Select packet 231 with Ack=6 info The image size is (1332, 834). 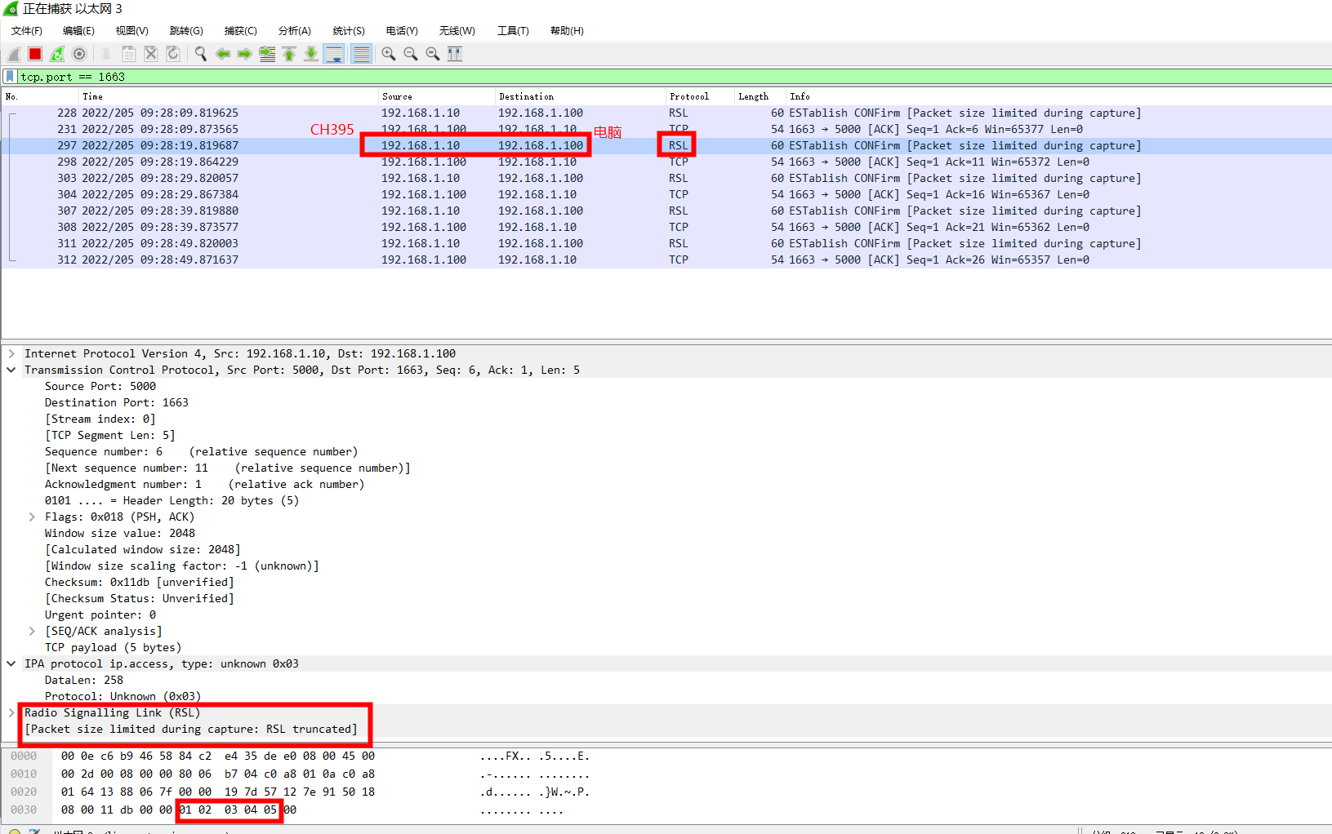coord(666,129)
